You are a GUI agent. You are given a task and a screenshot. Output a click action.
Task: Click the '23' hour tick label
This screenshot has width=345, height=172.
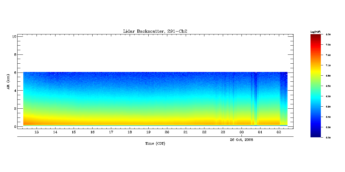point(223,132)
